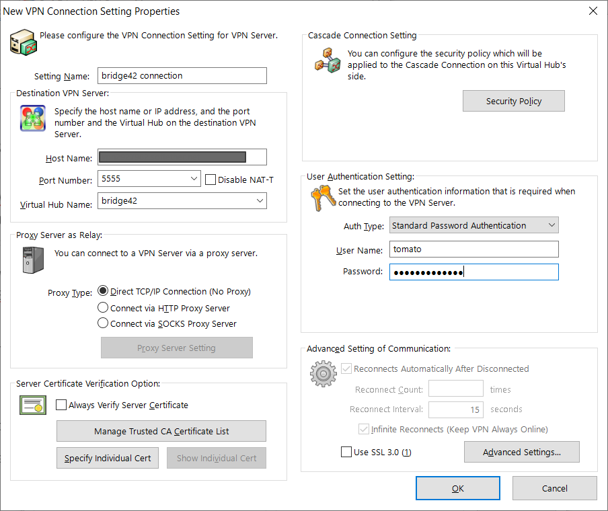Click the close X icon of the dialog
The width and height of the screenshot is (608, 511).
(593, 11)
